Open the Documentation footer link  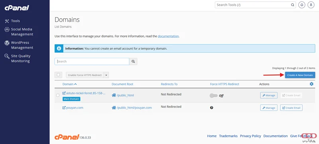point(276,136)
